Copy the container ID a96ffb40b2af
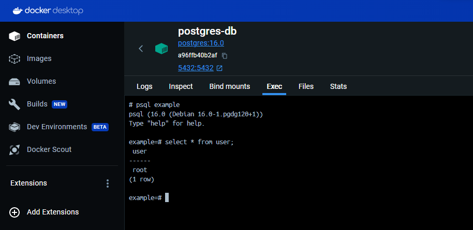Screen dimensions: 473x230 [x=225, y=56]
